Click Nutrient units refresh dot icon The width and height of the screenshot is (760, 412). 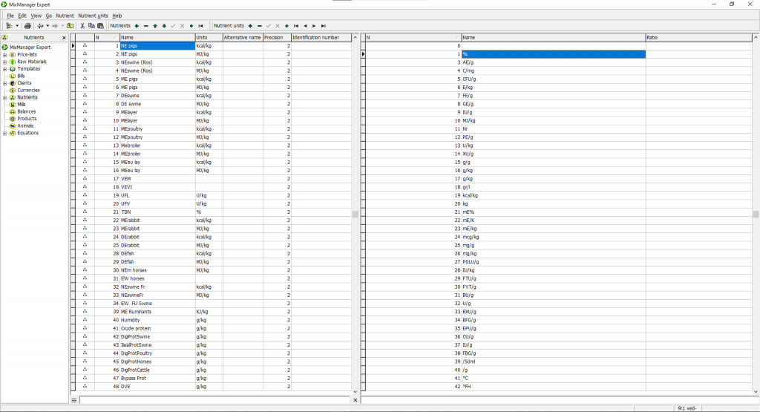point(286,26)
